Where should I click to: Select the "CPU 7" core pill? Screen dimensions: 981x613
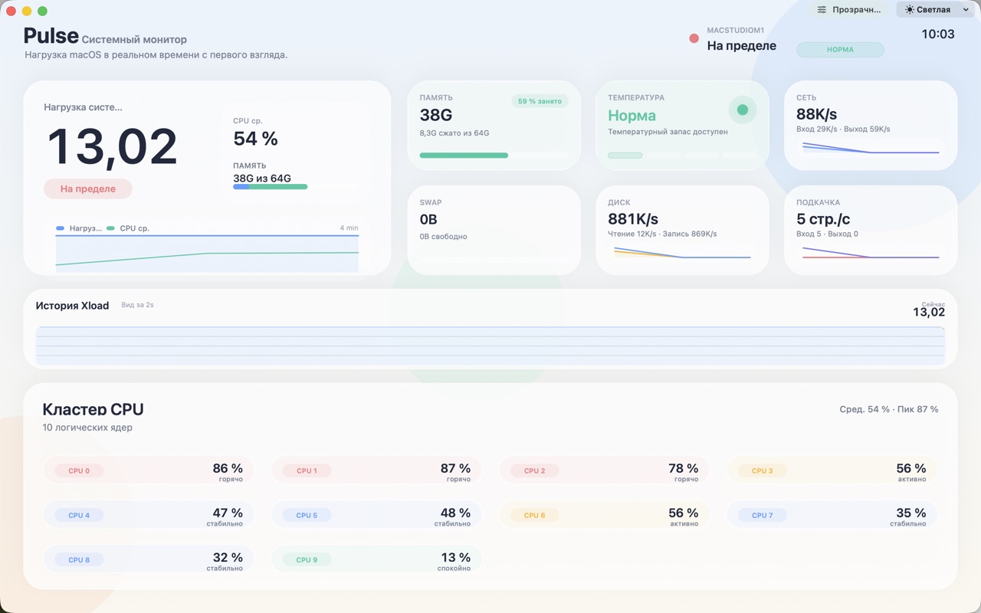(762, 515)
